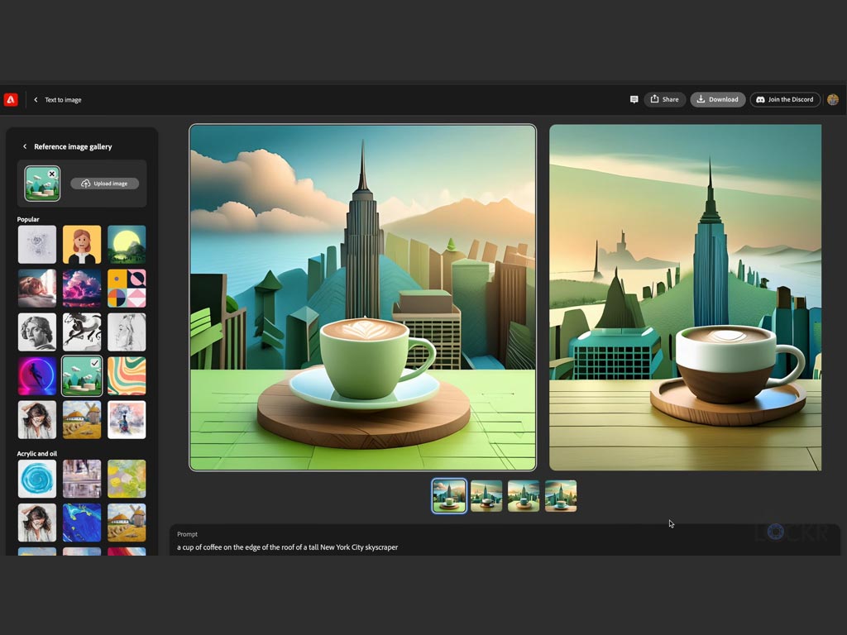847x635 pixels.
Task: Go back using Text to image arrow
Action: point(36,100)
